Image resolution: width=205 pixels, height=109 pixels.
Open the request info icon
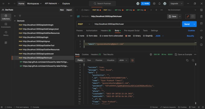pyautogui.click(x=201, y=45)
